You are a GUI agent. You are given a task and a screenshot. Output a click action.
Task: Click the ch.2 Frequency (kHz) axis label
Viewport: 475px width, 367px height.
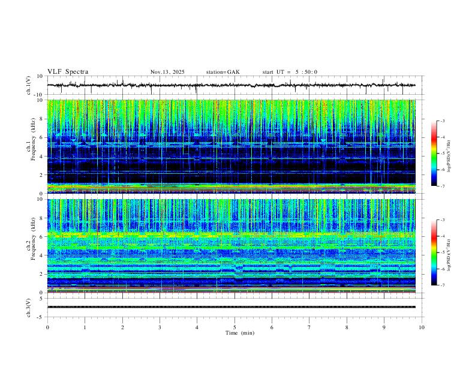click(x=31, y=239)
